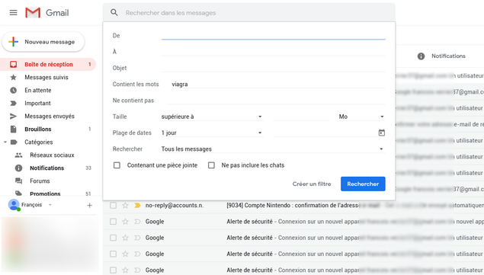Click Créer un filtre link
The image size is (484, 275).
312,184
